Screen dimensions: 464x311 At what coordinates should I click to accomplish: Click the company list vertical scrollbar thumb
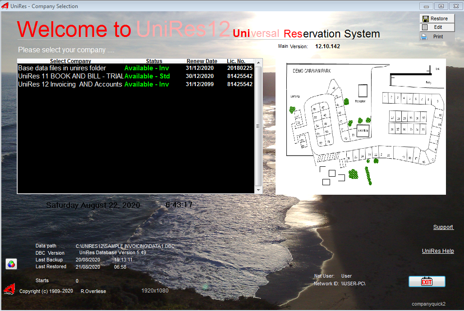[x=258, y=126]
